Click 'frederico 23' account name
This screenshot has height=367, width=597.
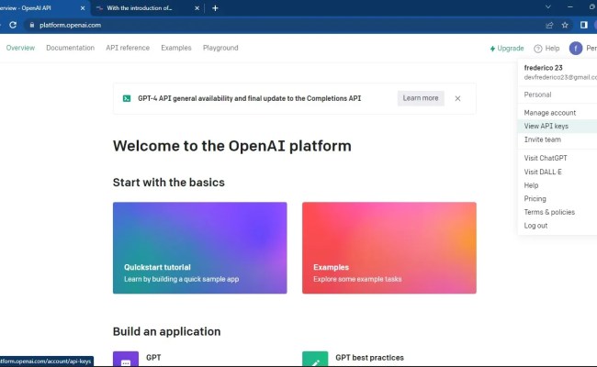click(543, 68)
